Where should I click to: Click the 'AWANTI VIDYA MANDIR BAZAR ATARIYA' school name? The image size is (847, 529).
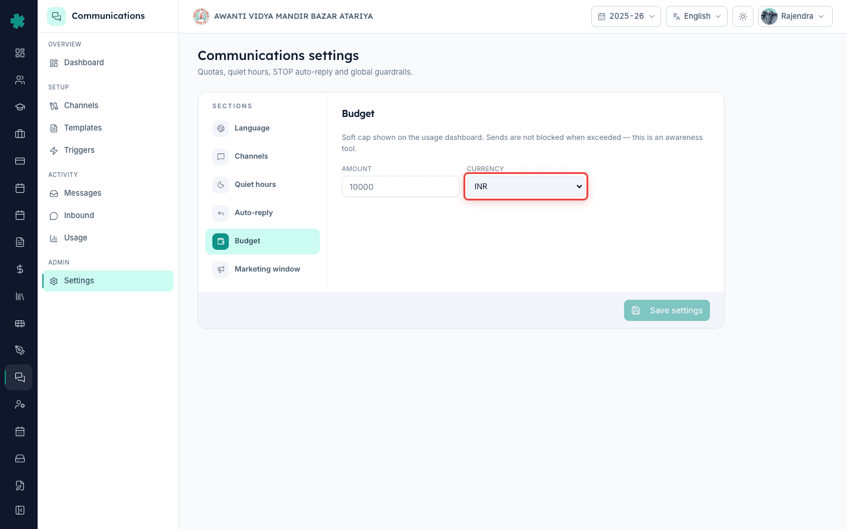[x=294, y=16]
